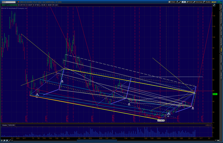This screenshot has height=143, width=223.
Task: Click the scroll left arrow of time scrollbar
Action: [x=12, y=140]
